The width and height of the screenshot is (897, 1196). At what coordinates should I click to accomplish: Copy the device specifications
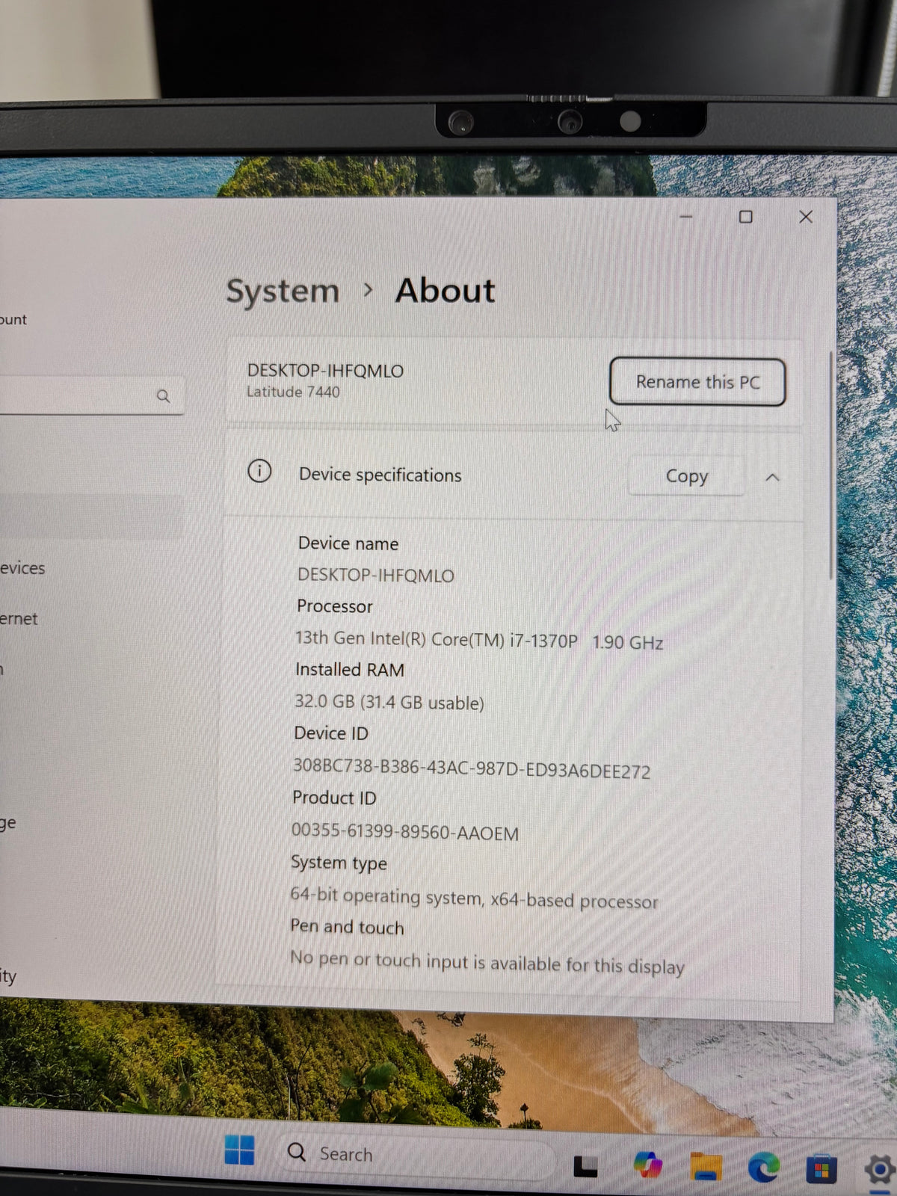click(686, 476)
